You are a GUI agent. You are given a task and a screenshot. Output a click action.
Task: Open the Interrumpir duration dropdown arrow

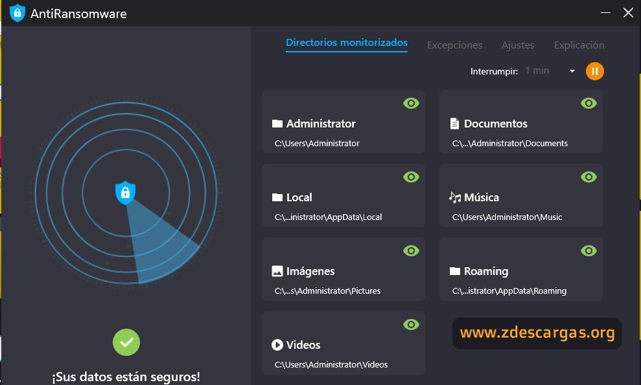(572, 71)
